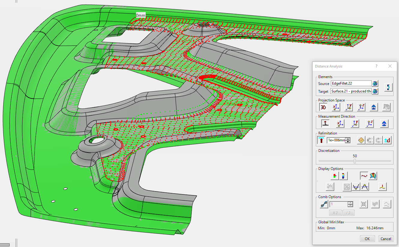Show minimum value marker in display
The width and height of the screenshot is (399, 247).
pos(356,187)
